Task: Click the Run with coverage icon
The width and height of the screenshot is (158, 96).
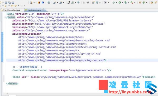Action: (x=126, y=3)
